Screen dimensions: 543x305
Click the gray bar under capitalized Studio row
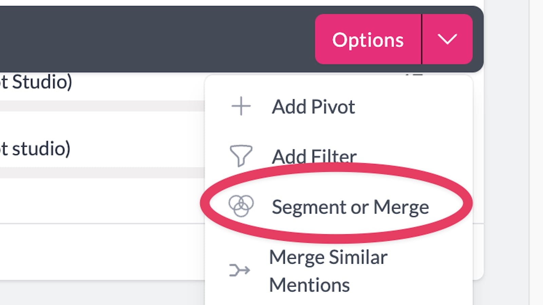[102, 106]
